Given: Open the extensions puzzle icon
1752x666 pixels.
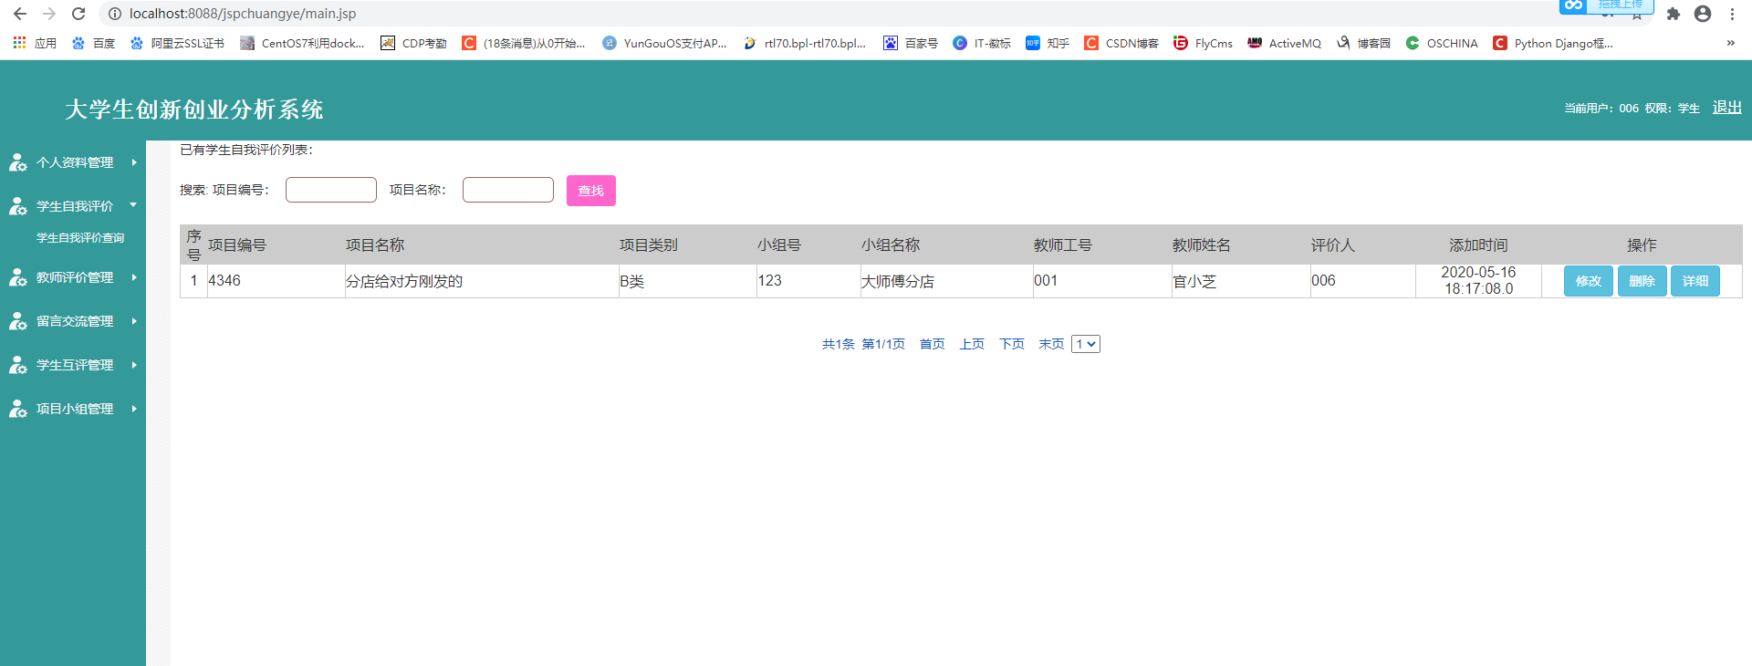Looking at the screenshot, I should pyautogui.click(x=1673, y=14).
